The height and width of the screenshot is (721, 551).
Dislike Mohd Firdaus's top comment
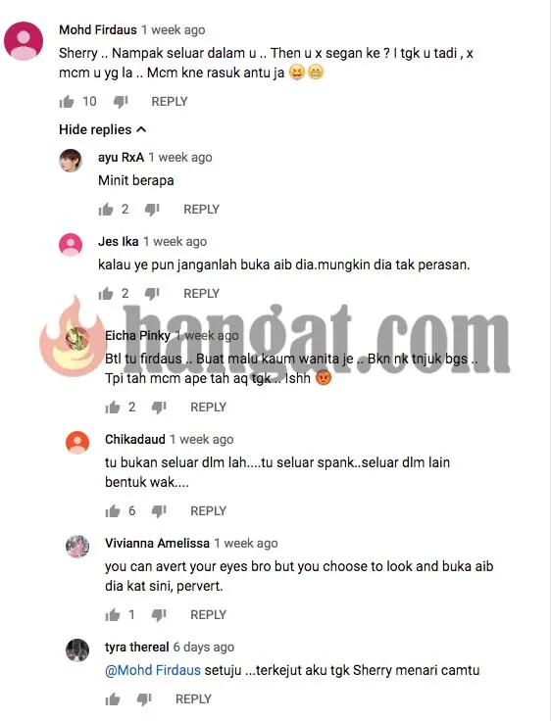121,102
